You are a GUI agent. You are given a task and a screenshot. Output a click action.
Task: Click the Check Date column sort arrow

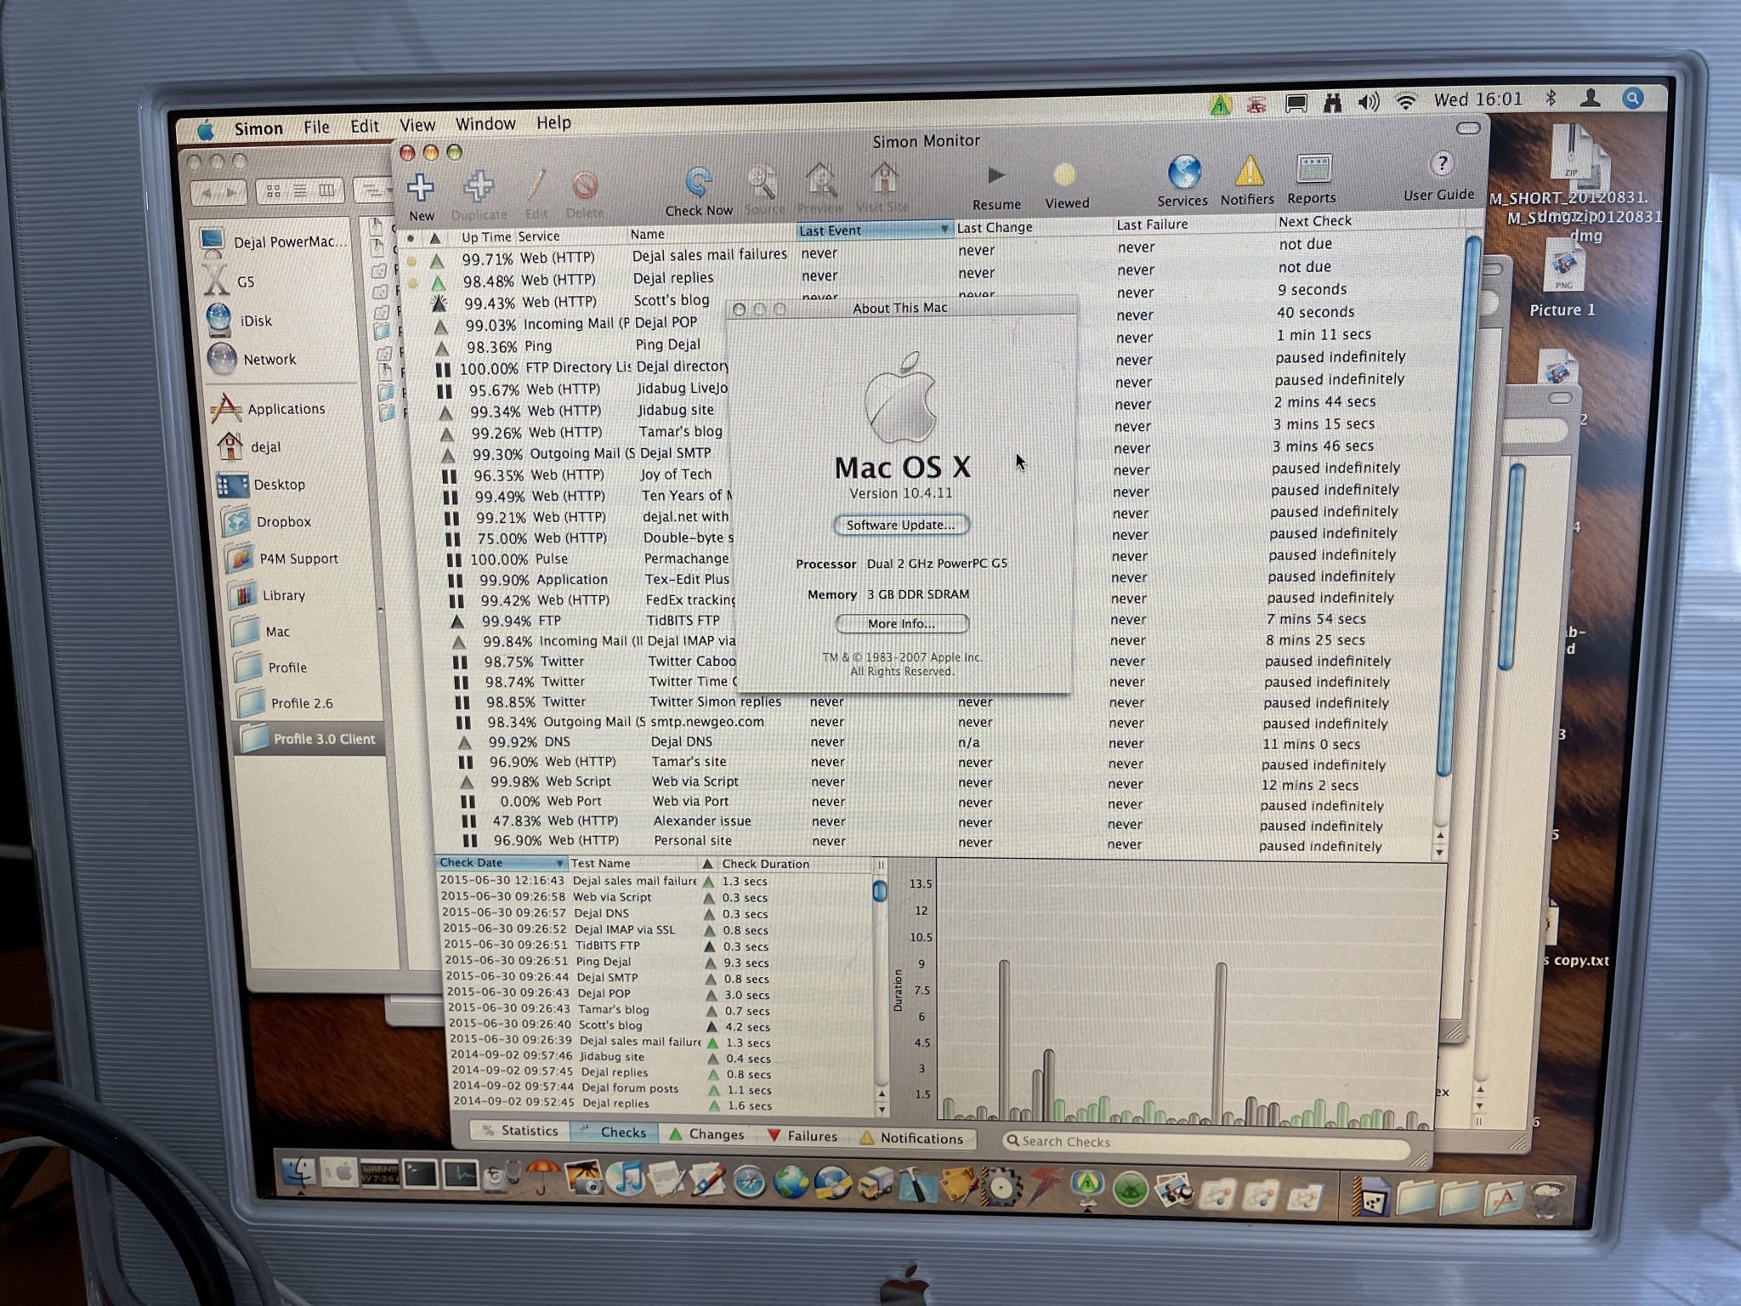[559, 863]
